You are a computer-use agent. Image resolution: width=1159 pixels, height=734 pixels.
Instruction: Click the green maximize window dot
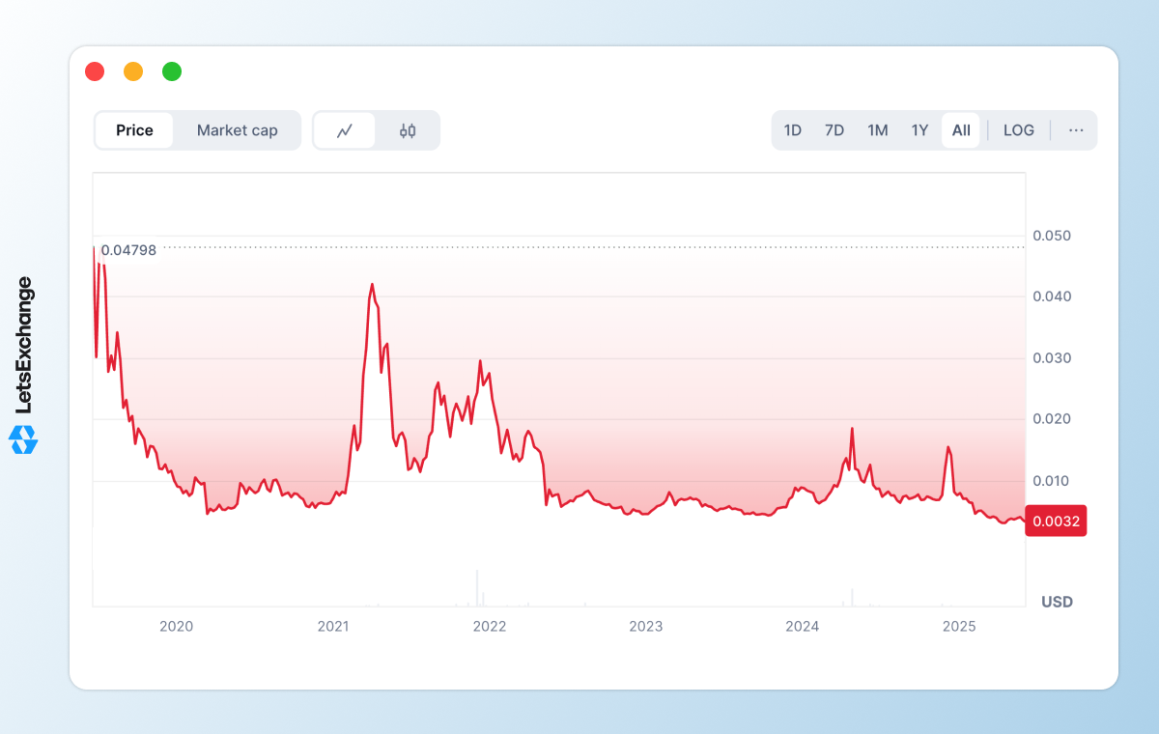(x=172, y=71)
